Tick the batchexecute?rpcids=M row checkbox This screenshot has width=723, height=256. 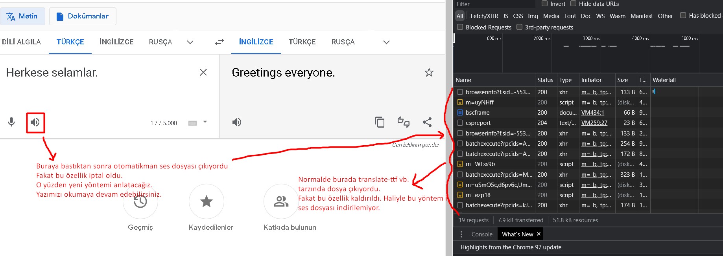(460, 175)
